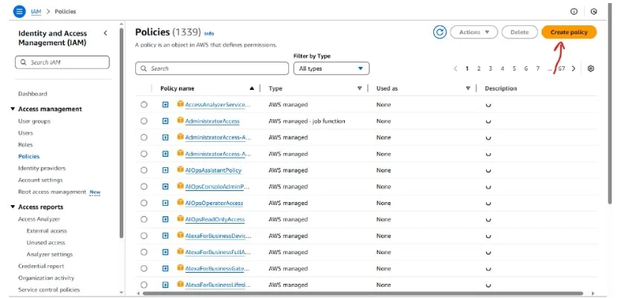Viewport: 619px width, 298px height.
Task: Open Root access management in sidebar
Action: (x=52, y=192)
